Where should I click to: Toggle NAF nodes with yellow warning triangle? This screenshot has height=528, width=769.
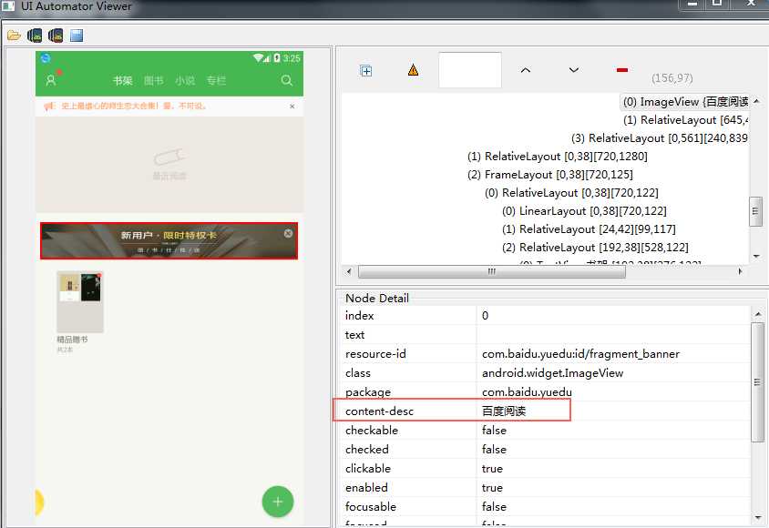pos(414,70)
